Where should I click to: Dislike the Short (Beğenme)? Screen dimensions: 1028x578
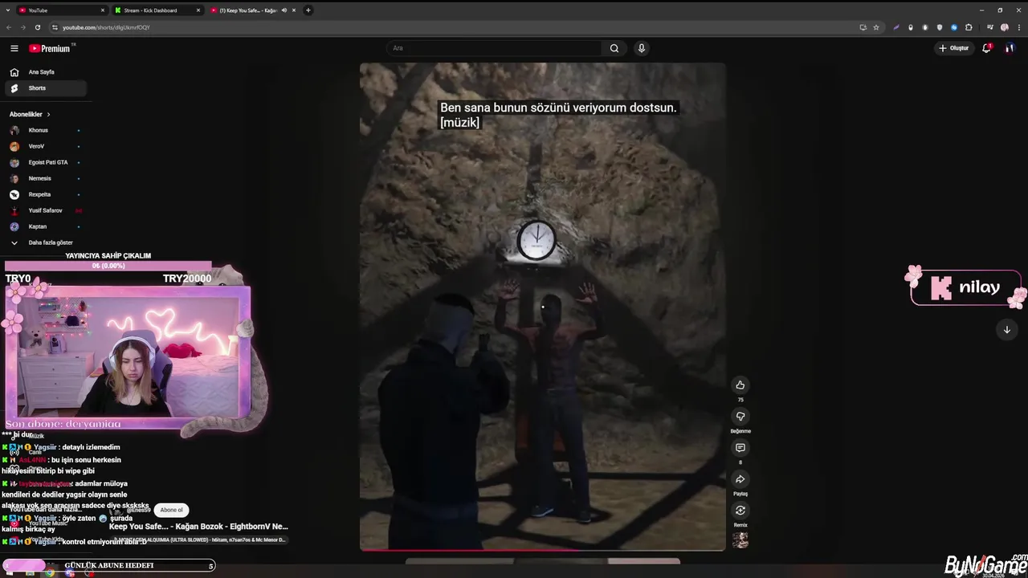(x=740, y=416)
